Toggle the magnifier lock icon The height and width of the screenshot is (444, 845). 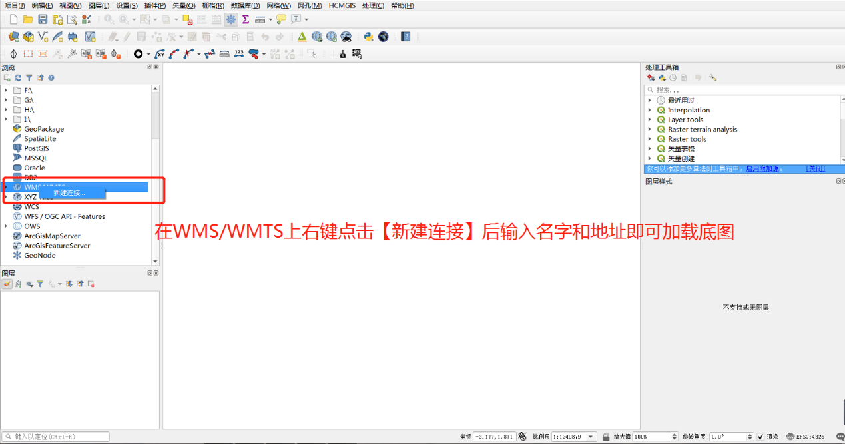click(606, 437)
